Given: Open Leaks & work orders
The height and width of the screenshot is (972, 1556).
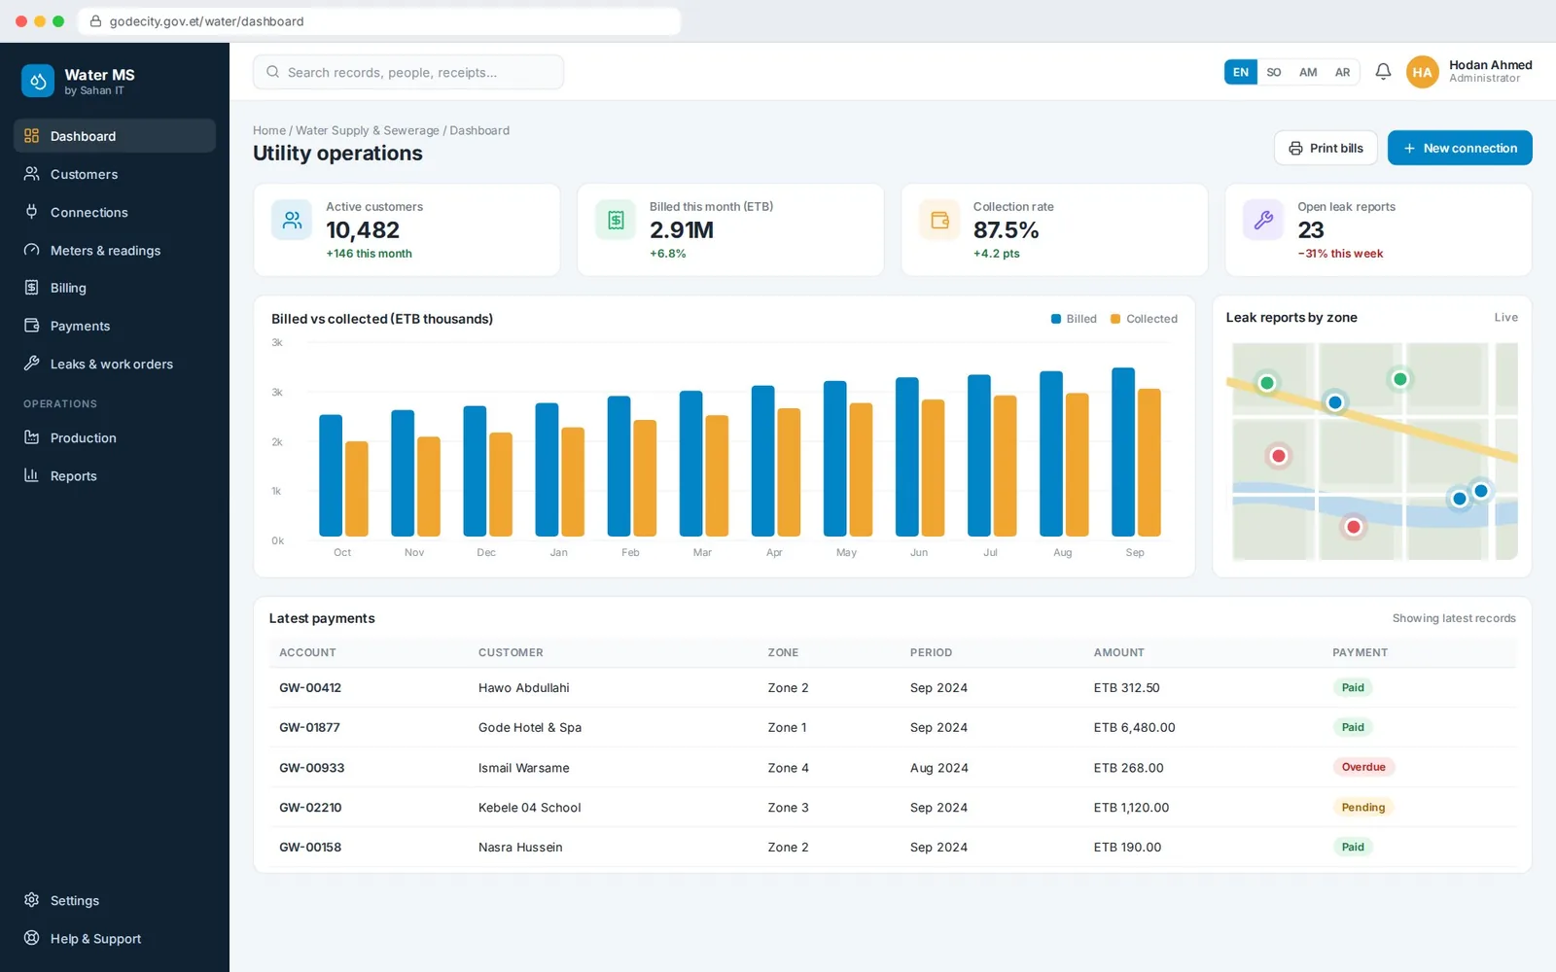Looking at the screenshot, I should [x=115, y=364].
